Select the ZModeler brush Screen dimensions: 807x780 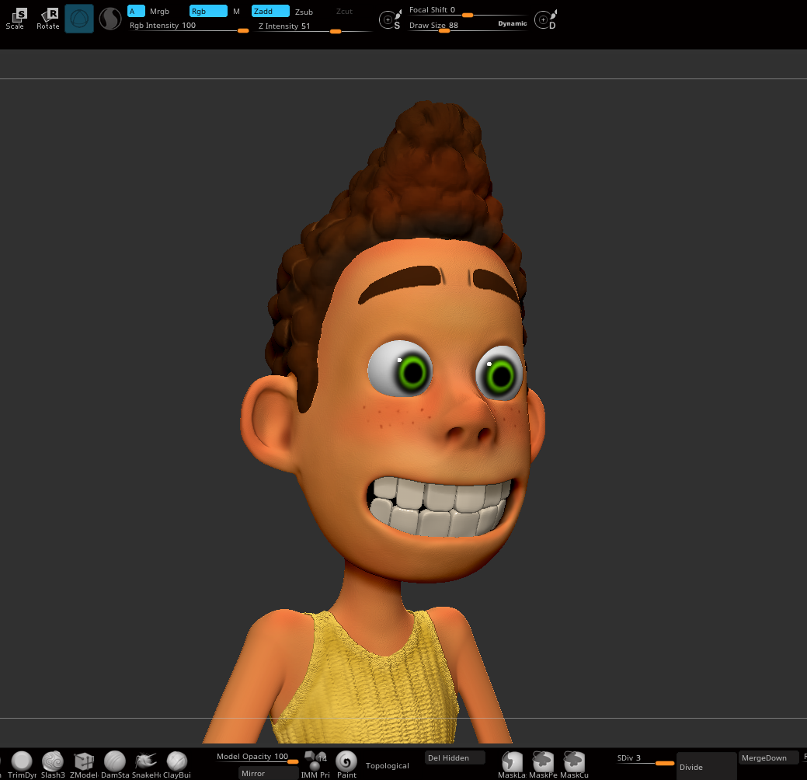[84, 764]
